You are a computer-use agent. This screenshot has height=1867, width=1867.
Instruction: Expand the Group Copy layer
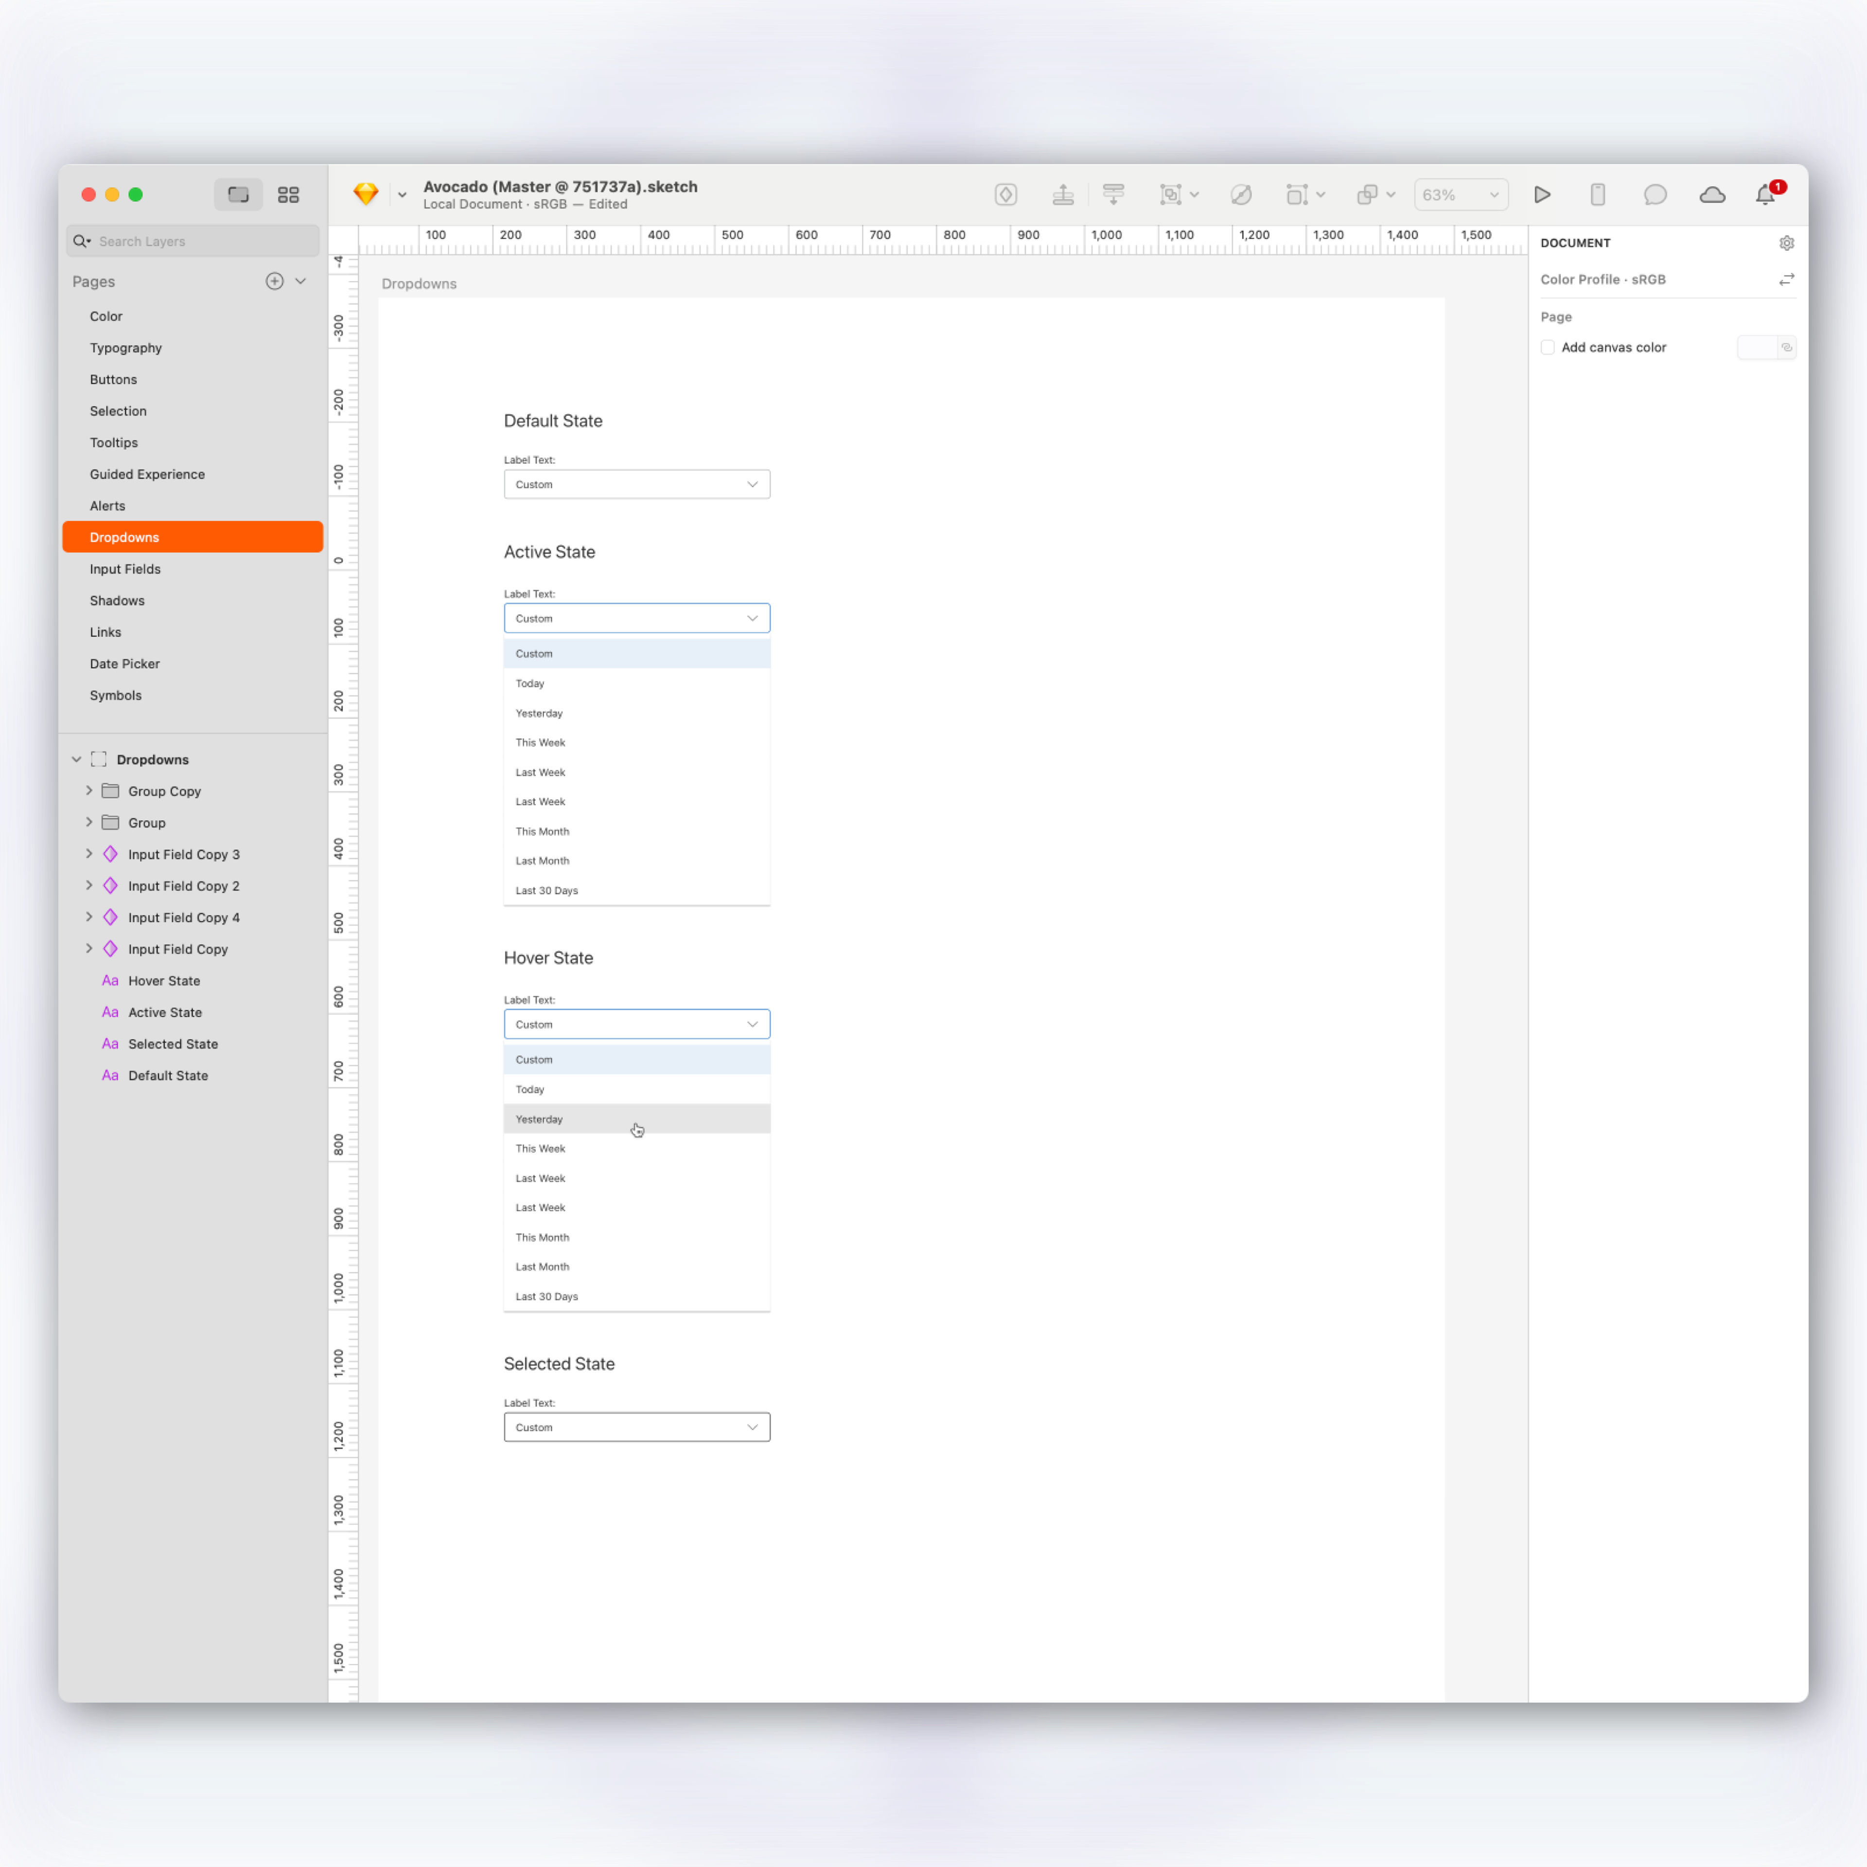pyautogui.click(x=89, y=791)
